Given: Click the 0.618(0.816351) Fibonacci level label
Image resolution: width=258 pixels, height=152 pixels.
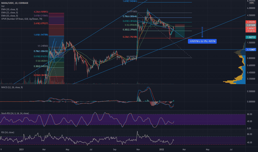Looking at the screenshot, I should (41, 56).
